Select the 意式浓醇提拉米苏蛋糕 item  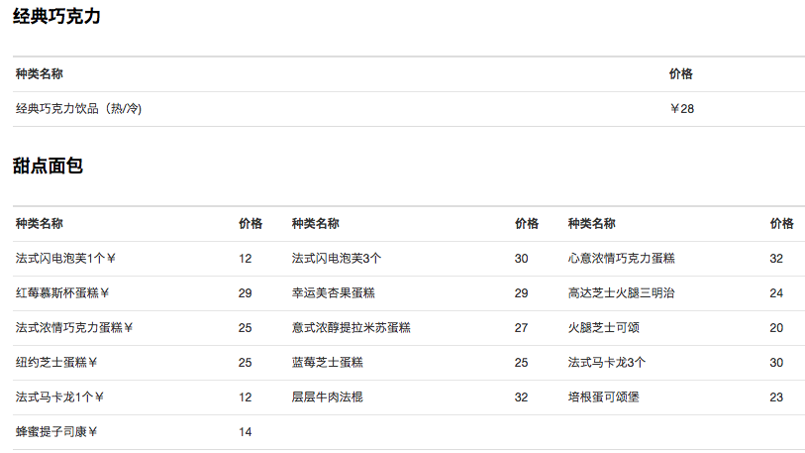pos(352,327)
